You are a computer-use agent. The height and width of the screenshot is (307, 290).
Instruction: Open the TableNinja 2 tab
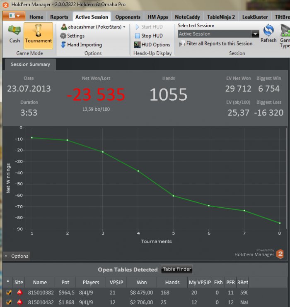pos(221,17)
